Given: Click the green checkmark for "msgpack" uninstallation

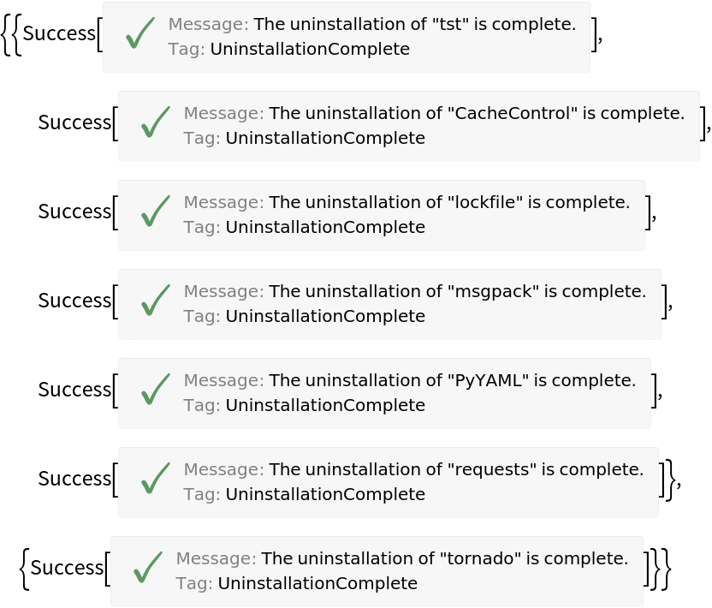Looking at the screenshot, I should 155,301.
